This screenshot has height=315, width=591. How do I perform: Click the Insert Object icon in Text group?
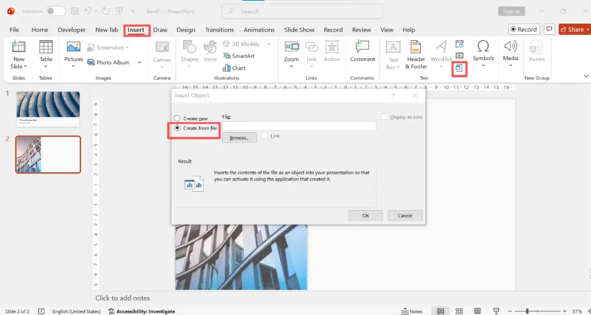[x=459, y=68]
